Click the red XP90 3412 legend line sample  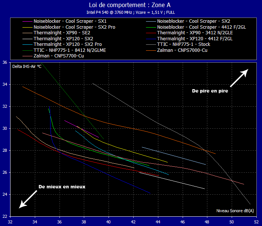tap(151, 33)
